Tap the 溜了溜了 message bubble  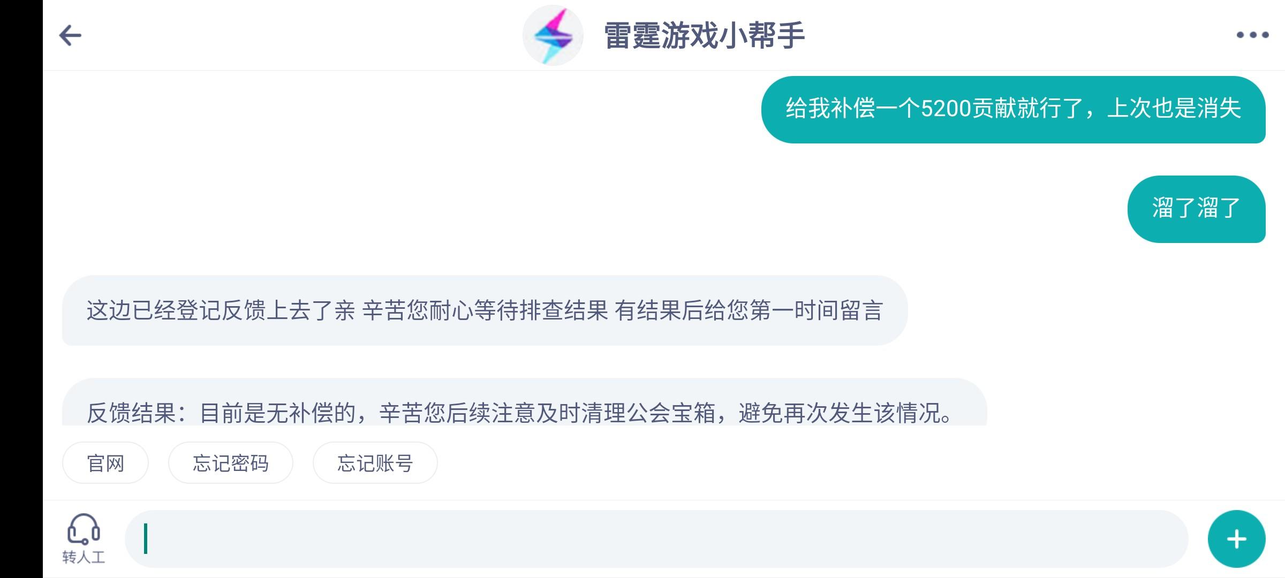[x=1196, y=209]
